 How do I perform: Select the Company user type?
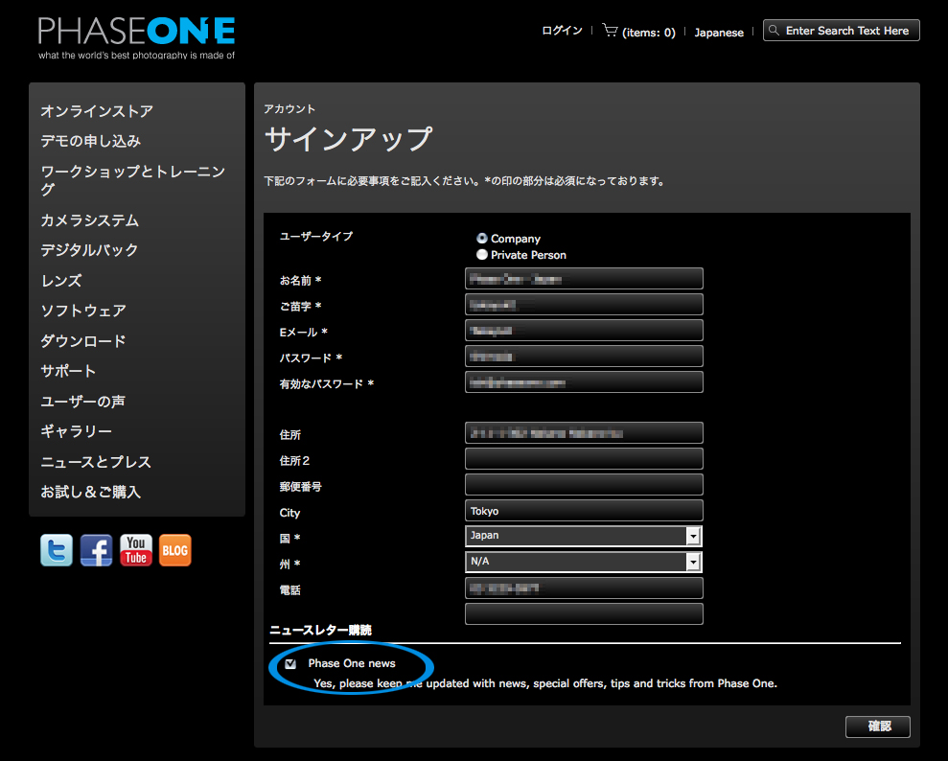482,238
